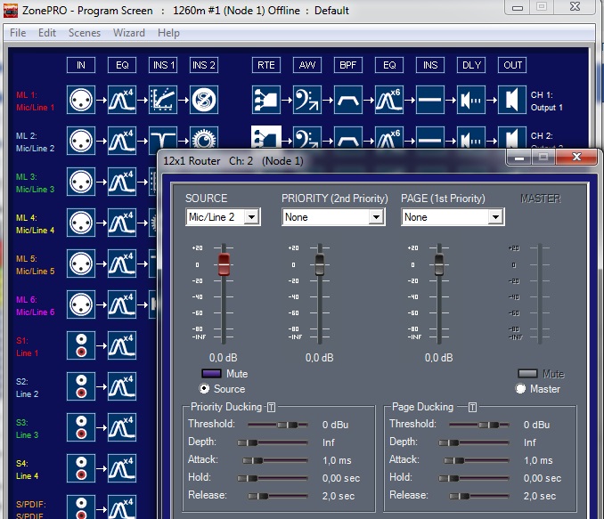Open the ML 1 input EQ block

(122, 99)
